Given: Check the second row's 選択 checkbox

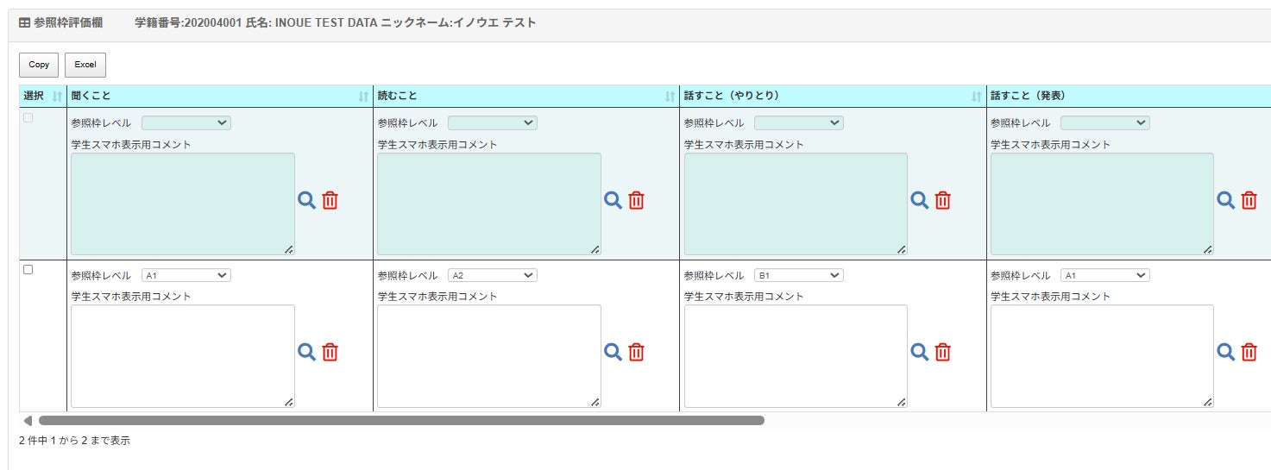Looking at the screenshot, I should point(28,270).
